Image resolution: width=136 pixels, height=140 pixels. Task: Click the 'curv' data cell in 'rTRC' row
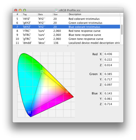tap(41, 31)
